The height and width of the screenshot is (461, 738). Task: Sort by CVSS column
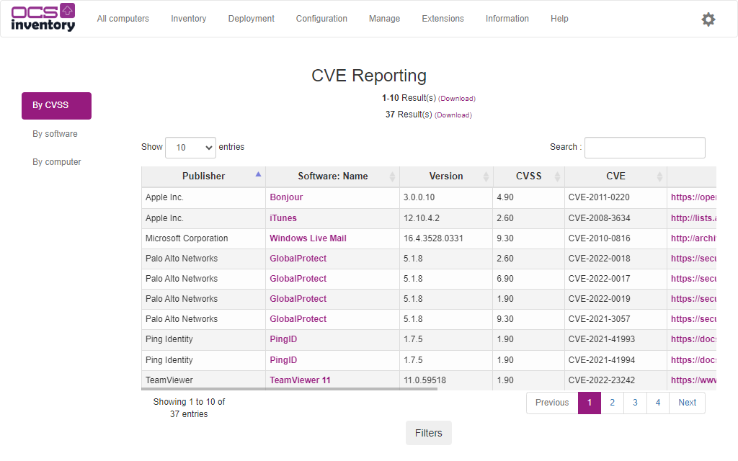point(528,176)
